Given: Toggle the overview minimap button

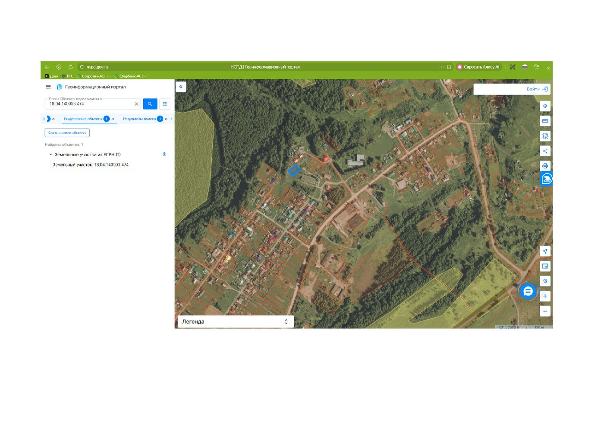Looking at the screenshot, I should (x=545, y=267).
